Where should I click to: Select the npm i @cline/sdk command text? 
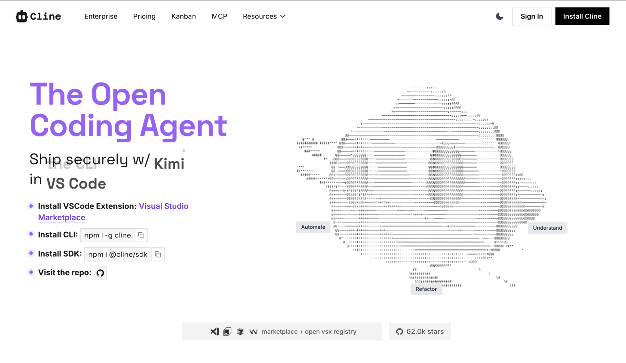[x=118, y=254]
